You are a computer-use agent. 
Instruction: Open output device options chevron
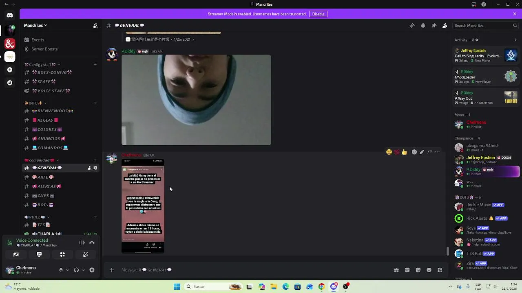[83, 270]
